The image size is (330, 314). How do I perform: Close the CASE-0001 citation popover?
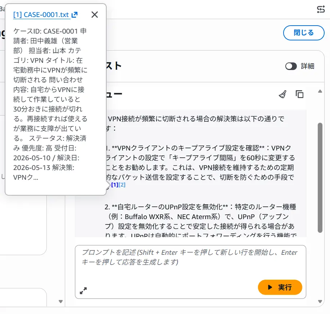click(x=95, y=14)
